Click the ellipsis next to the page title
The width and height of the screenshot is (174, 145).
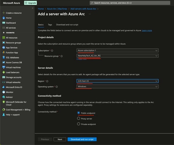(x=90, y=14)
